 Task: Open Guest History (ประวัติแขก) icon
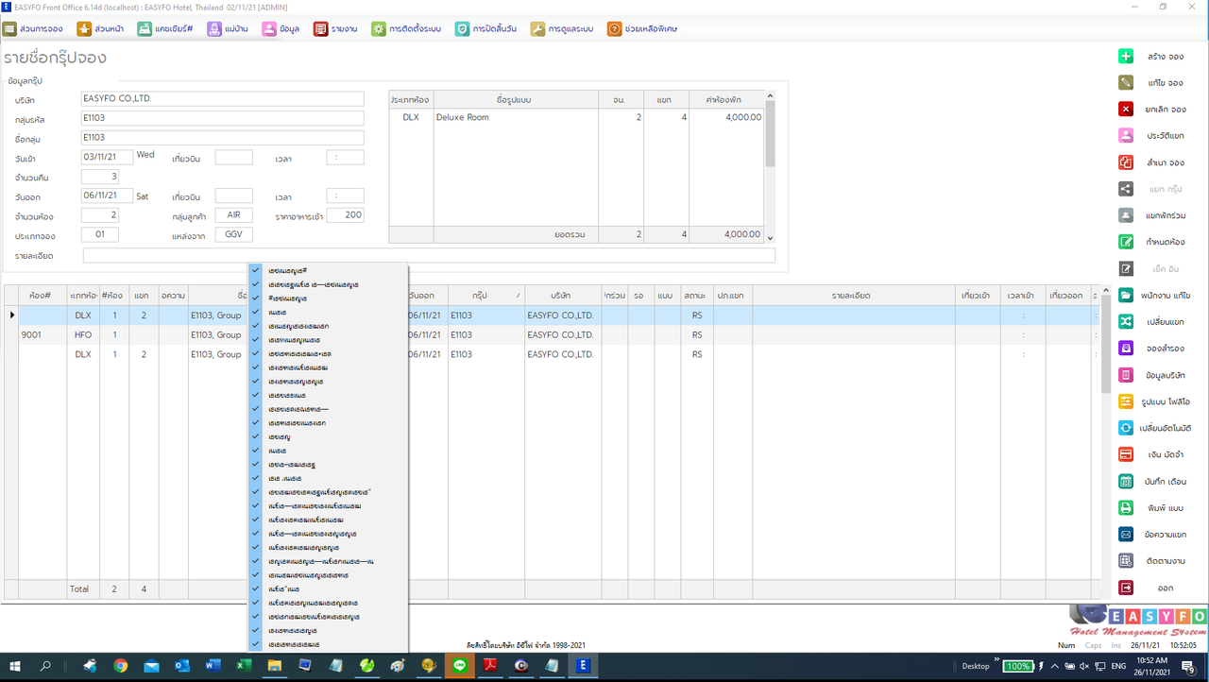[x=1126, y=136]
